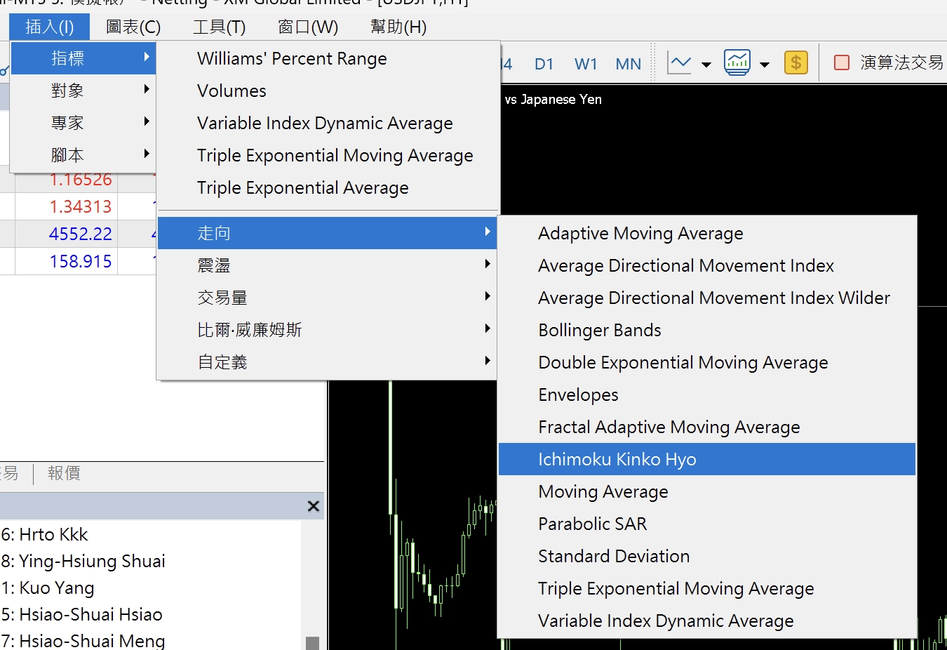Click price 158.915 in market watch

coord(81,261)
